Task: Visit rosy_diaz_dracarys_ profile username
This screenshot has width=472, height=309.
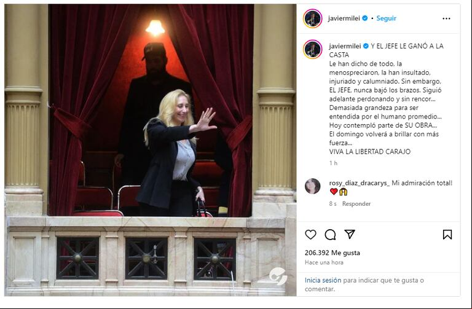Action: point(359,183)
